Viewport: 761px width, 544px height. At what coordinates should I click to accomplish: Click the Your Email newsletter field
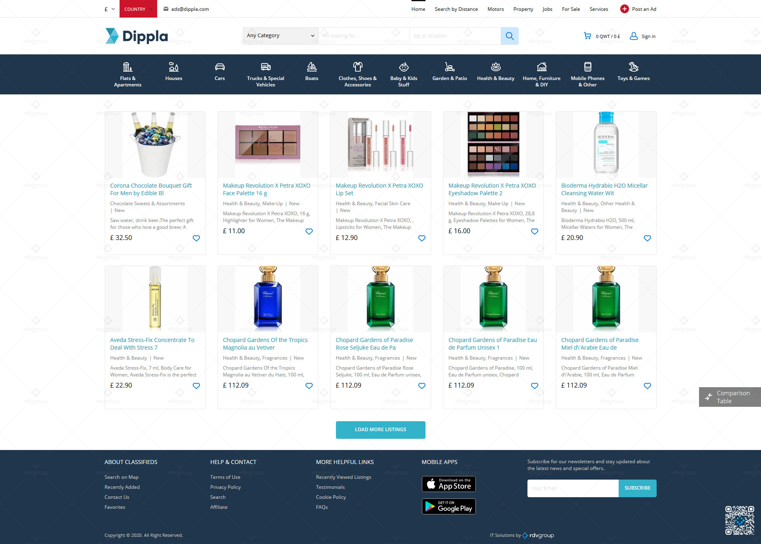pyautogui.click(x=573, y=488)
